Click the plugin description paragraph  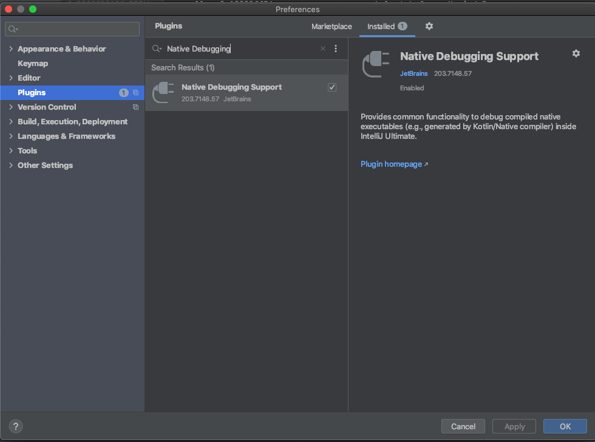pos(468,126)
